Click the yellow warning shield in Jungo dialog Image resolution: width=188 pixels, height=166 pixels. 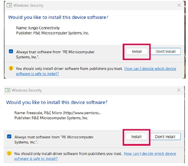tap(11, 68)
